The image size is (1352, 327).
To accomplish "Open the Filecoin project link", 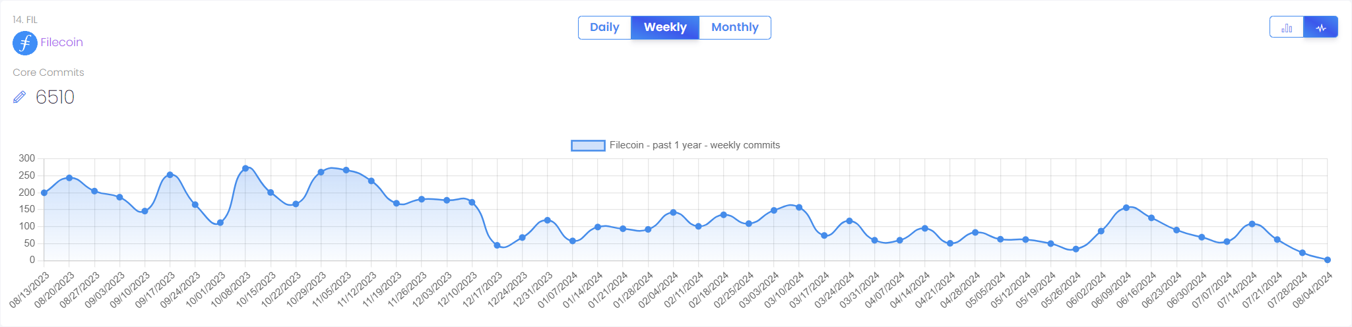I will click(61, 42).
